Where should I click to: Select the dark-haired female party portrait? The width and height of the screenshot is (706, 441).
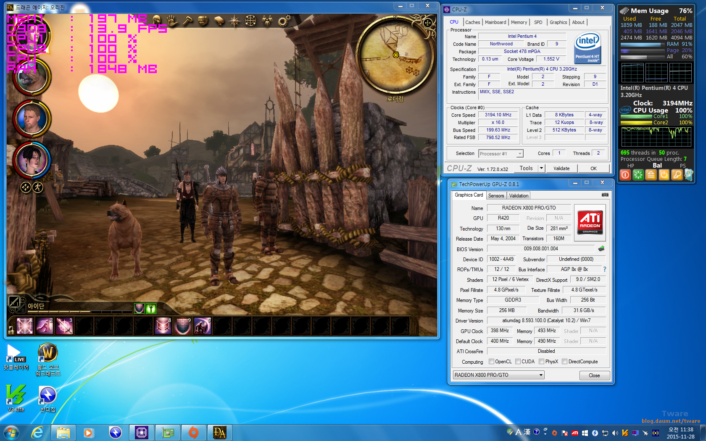click(32, 160)
